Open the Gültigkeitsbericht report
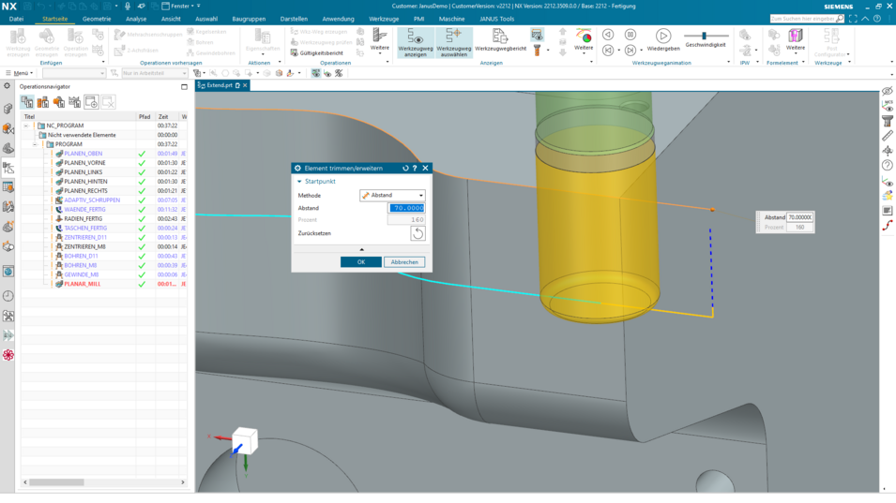This screenshot has height=503, width=896. coord(317,53)
